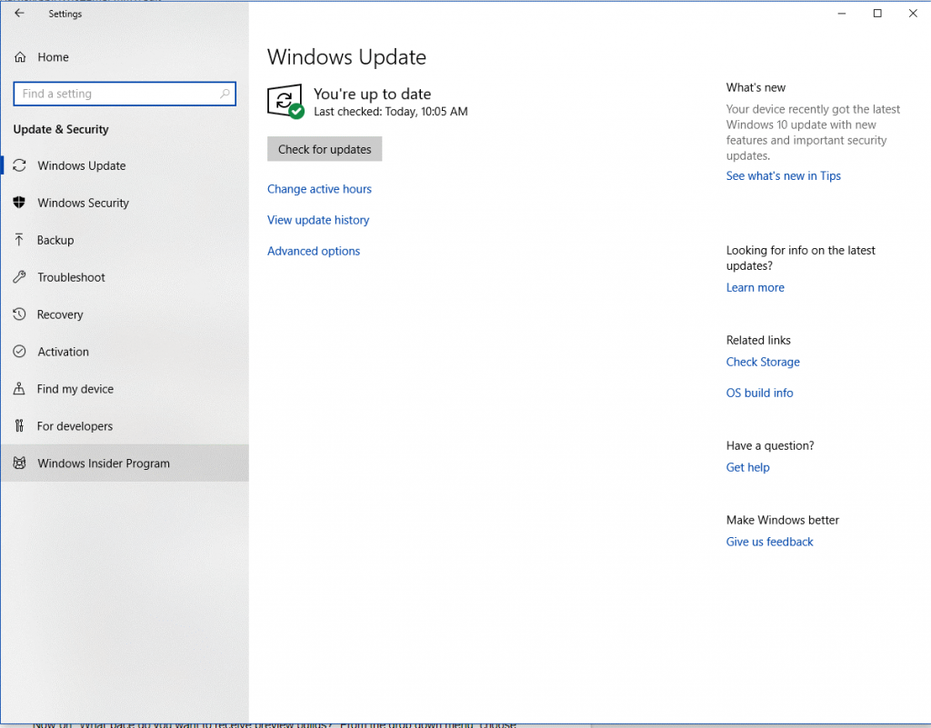Image resolution: width=931 pixels, height=728 pixels.
Task: Open Advanced options link
Action: (x=314, y=251)
